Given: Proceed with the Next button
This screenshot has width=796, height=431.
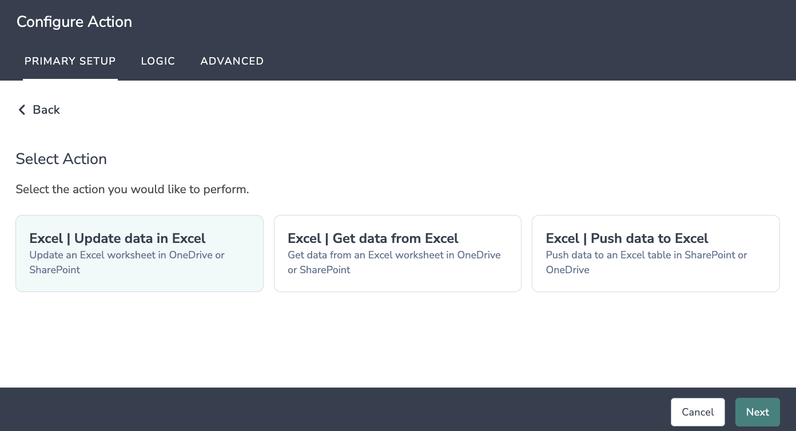Looking at the screenshot, I should coord(757,412).
